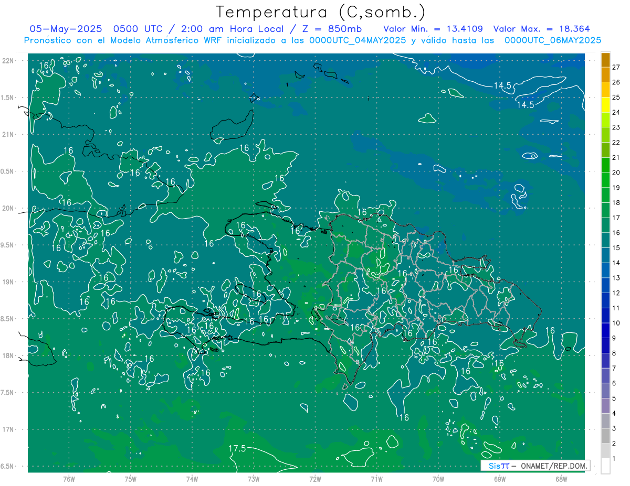The width and height of the screenshot is (630, 486).
Task: Click the '18' value on the color scale
Action: 616,203
